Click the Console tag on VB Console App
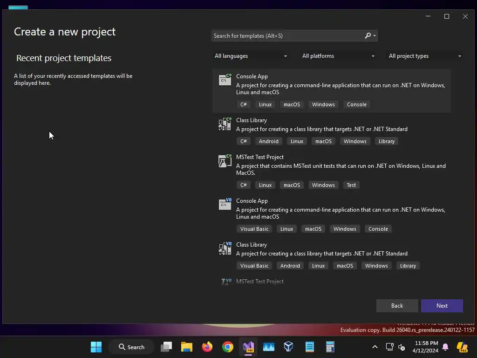Screen dimensions: 477x358 point(378,229)
